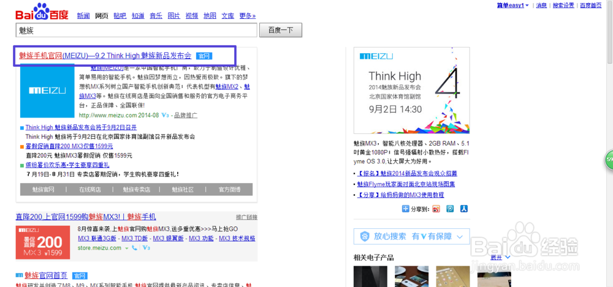Screen dimensions: 613x287
Task: Open the 视频 tab
Action: point(192,16)
